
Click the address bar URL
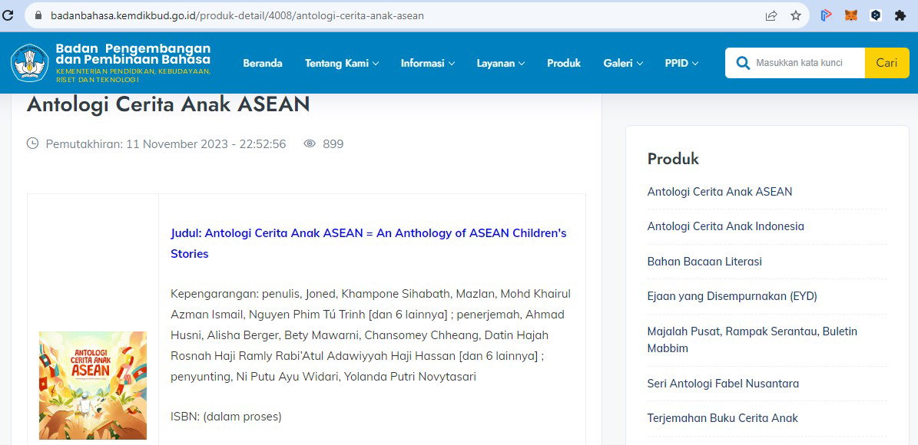click(237, 16)
